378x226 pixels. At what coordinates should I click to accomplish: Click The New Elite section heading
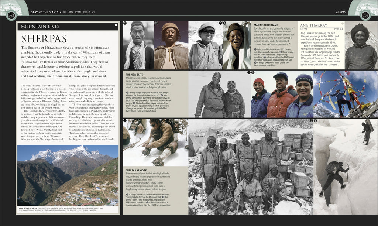tap(134, 74)
